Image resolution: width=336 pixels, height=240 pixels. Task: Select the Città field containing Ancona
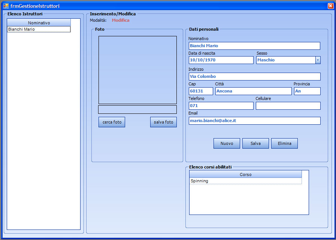(253, 91)
